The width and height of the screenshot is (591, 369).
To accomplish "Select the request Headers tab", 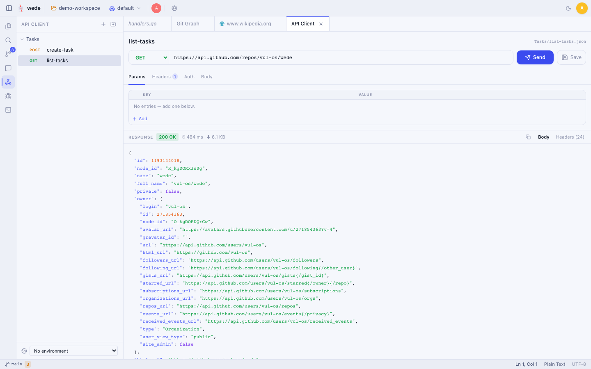I will (x=165, y=77).
